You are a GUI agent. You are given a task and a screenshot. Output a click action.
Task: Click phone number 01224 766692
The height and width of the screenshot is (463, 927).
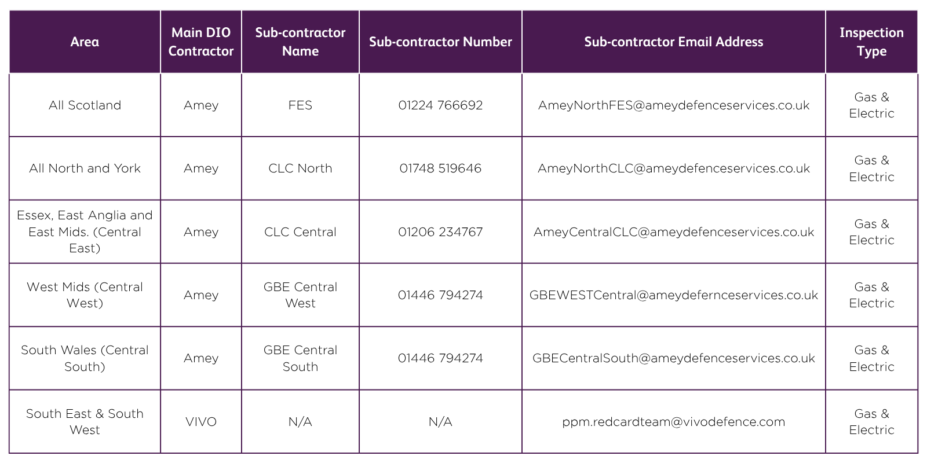coord(440,105)
